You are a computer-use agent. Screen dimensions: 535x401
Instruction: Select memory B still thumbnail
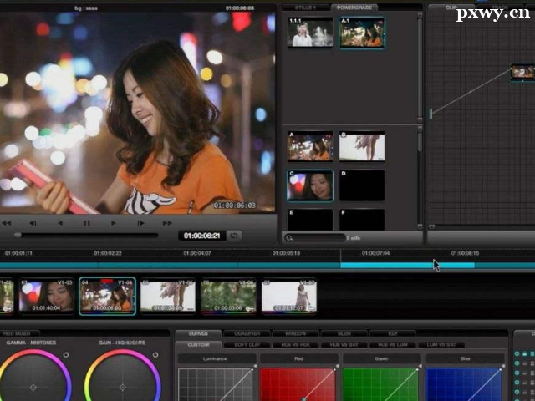pyautogui.click(x=362, y=146)
